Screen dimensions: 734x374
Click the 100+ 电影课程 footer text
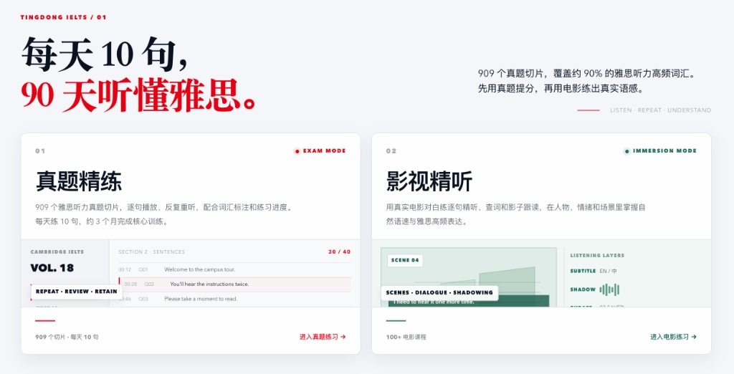pyautogui.click(x=406, y=337)
